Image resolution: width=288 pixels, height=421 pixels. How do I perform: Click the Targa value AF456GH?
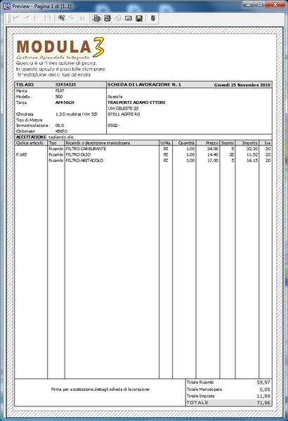[x=65, y=102]
